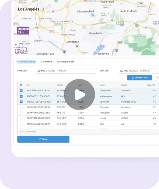
Task: Click the Commerce map label
Action: (x=72, y=42)
